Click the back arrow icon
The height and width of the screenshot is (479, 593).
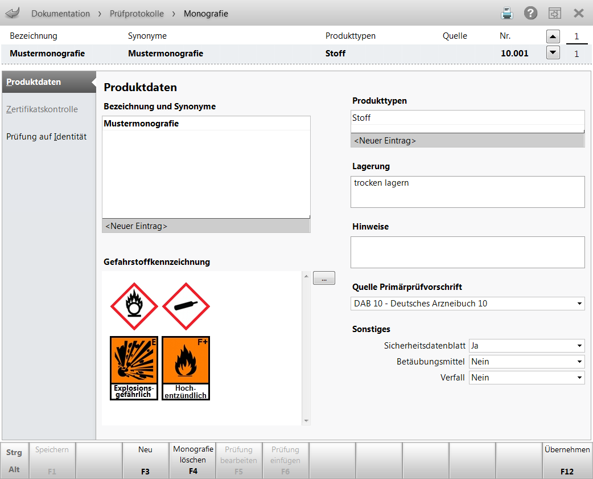13,13
